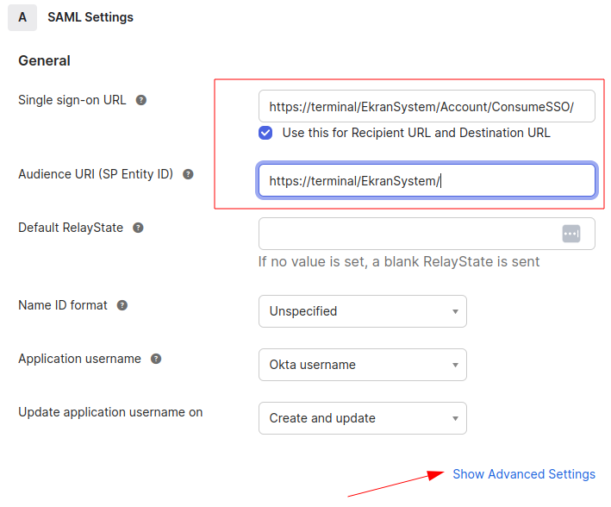Expand the Application username dropdown
611x507 pixels.
coord(362,365)
